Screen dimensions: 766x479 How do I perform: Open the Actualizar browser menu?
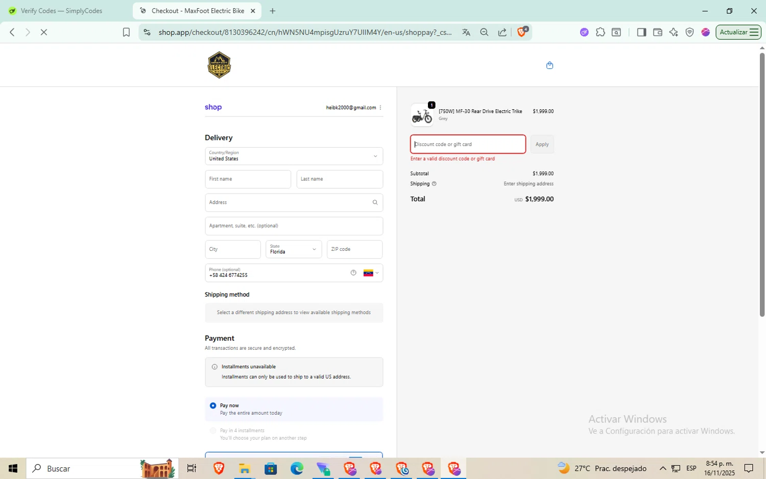point(738,32)
